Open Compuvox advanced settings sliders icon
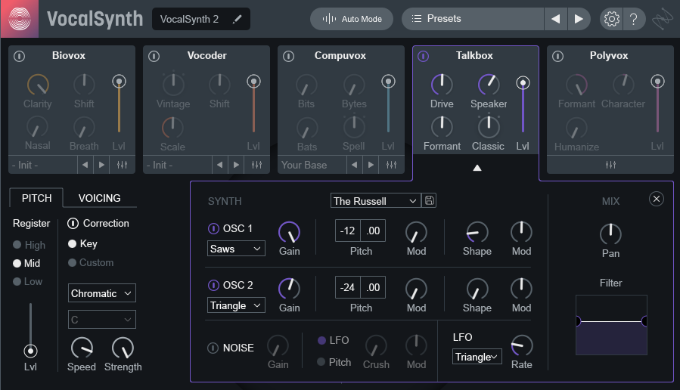This screenshot has width=680, height=390. click(x=391, y=165)
